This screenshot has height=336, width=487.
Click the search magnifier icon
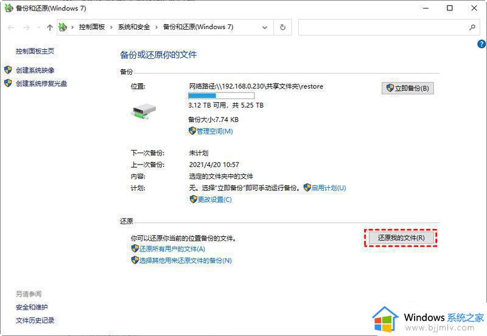click(472, 27)
